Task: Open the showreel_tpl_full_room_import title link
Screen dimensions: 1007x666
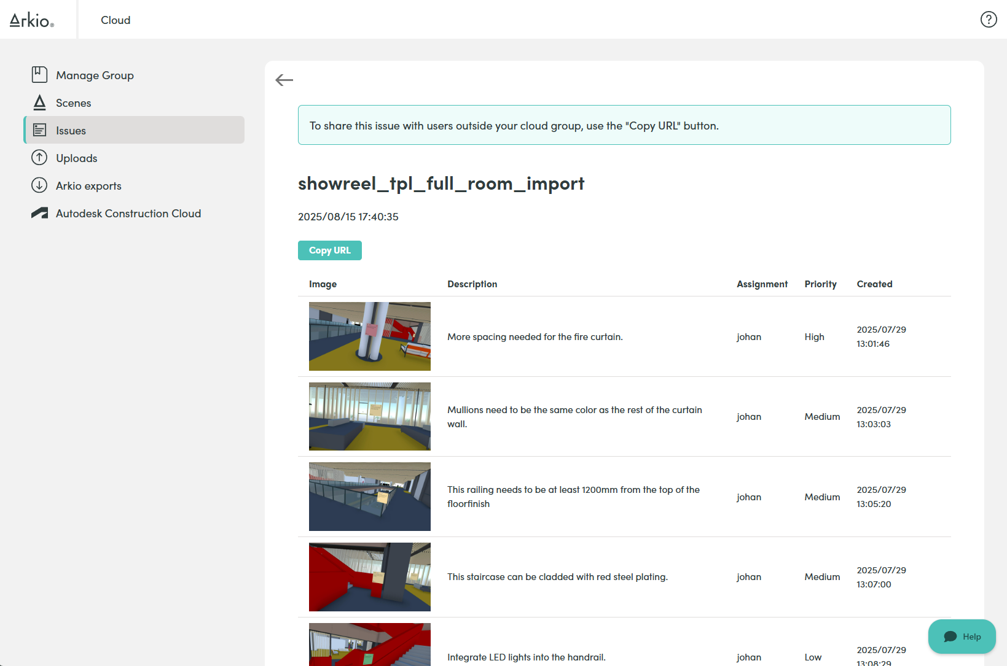Action: click(441, 183)
